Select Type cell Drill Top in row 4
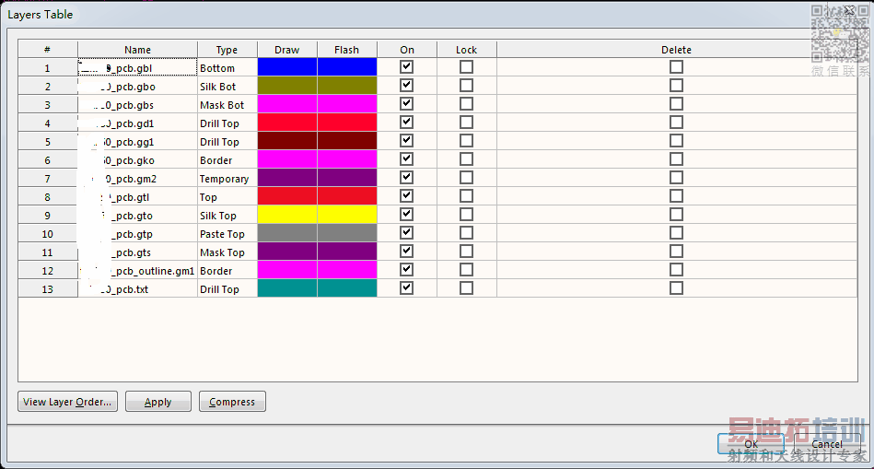 (x=227, y=123)
